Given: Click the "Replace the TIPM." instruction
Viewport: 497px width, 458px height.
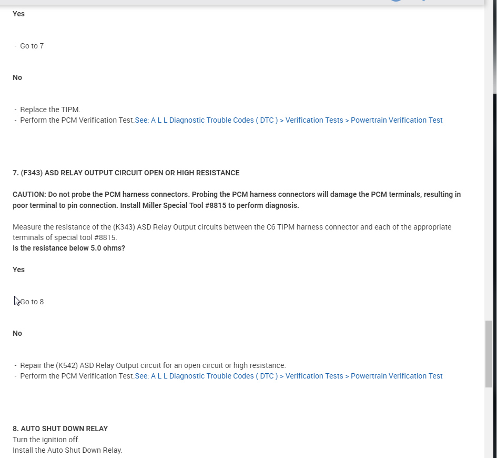Looking at the screenshot, I should (50, 109).
